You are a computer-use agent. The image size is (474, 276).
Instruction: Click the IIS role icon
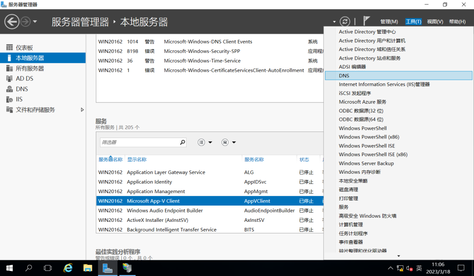(x=9, y=99)
